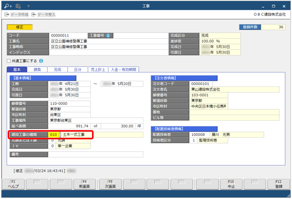Close the 工事 window

284,6
